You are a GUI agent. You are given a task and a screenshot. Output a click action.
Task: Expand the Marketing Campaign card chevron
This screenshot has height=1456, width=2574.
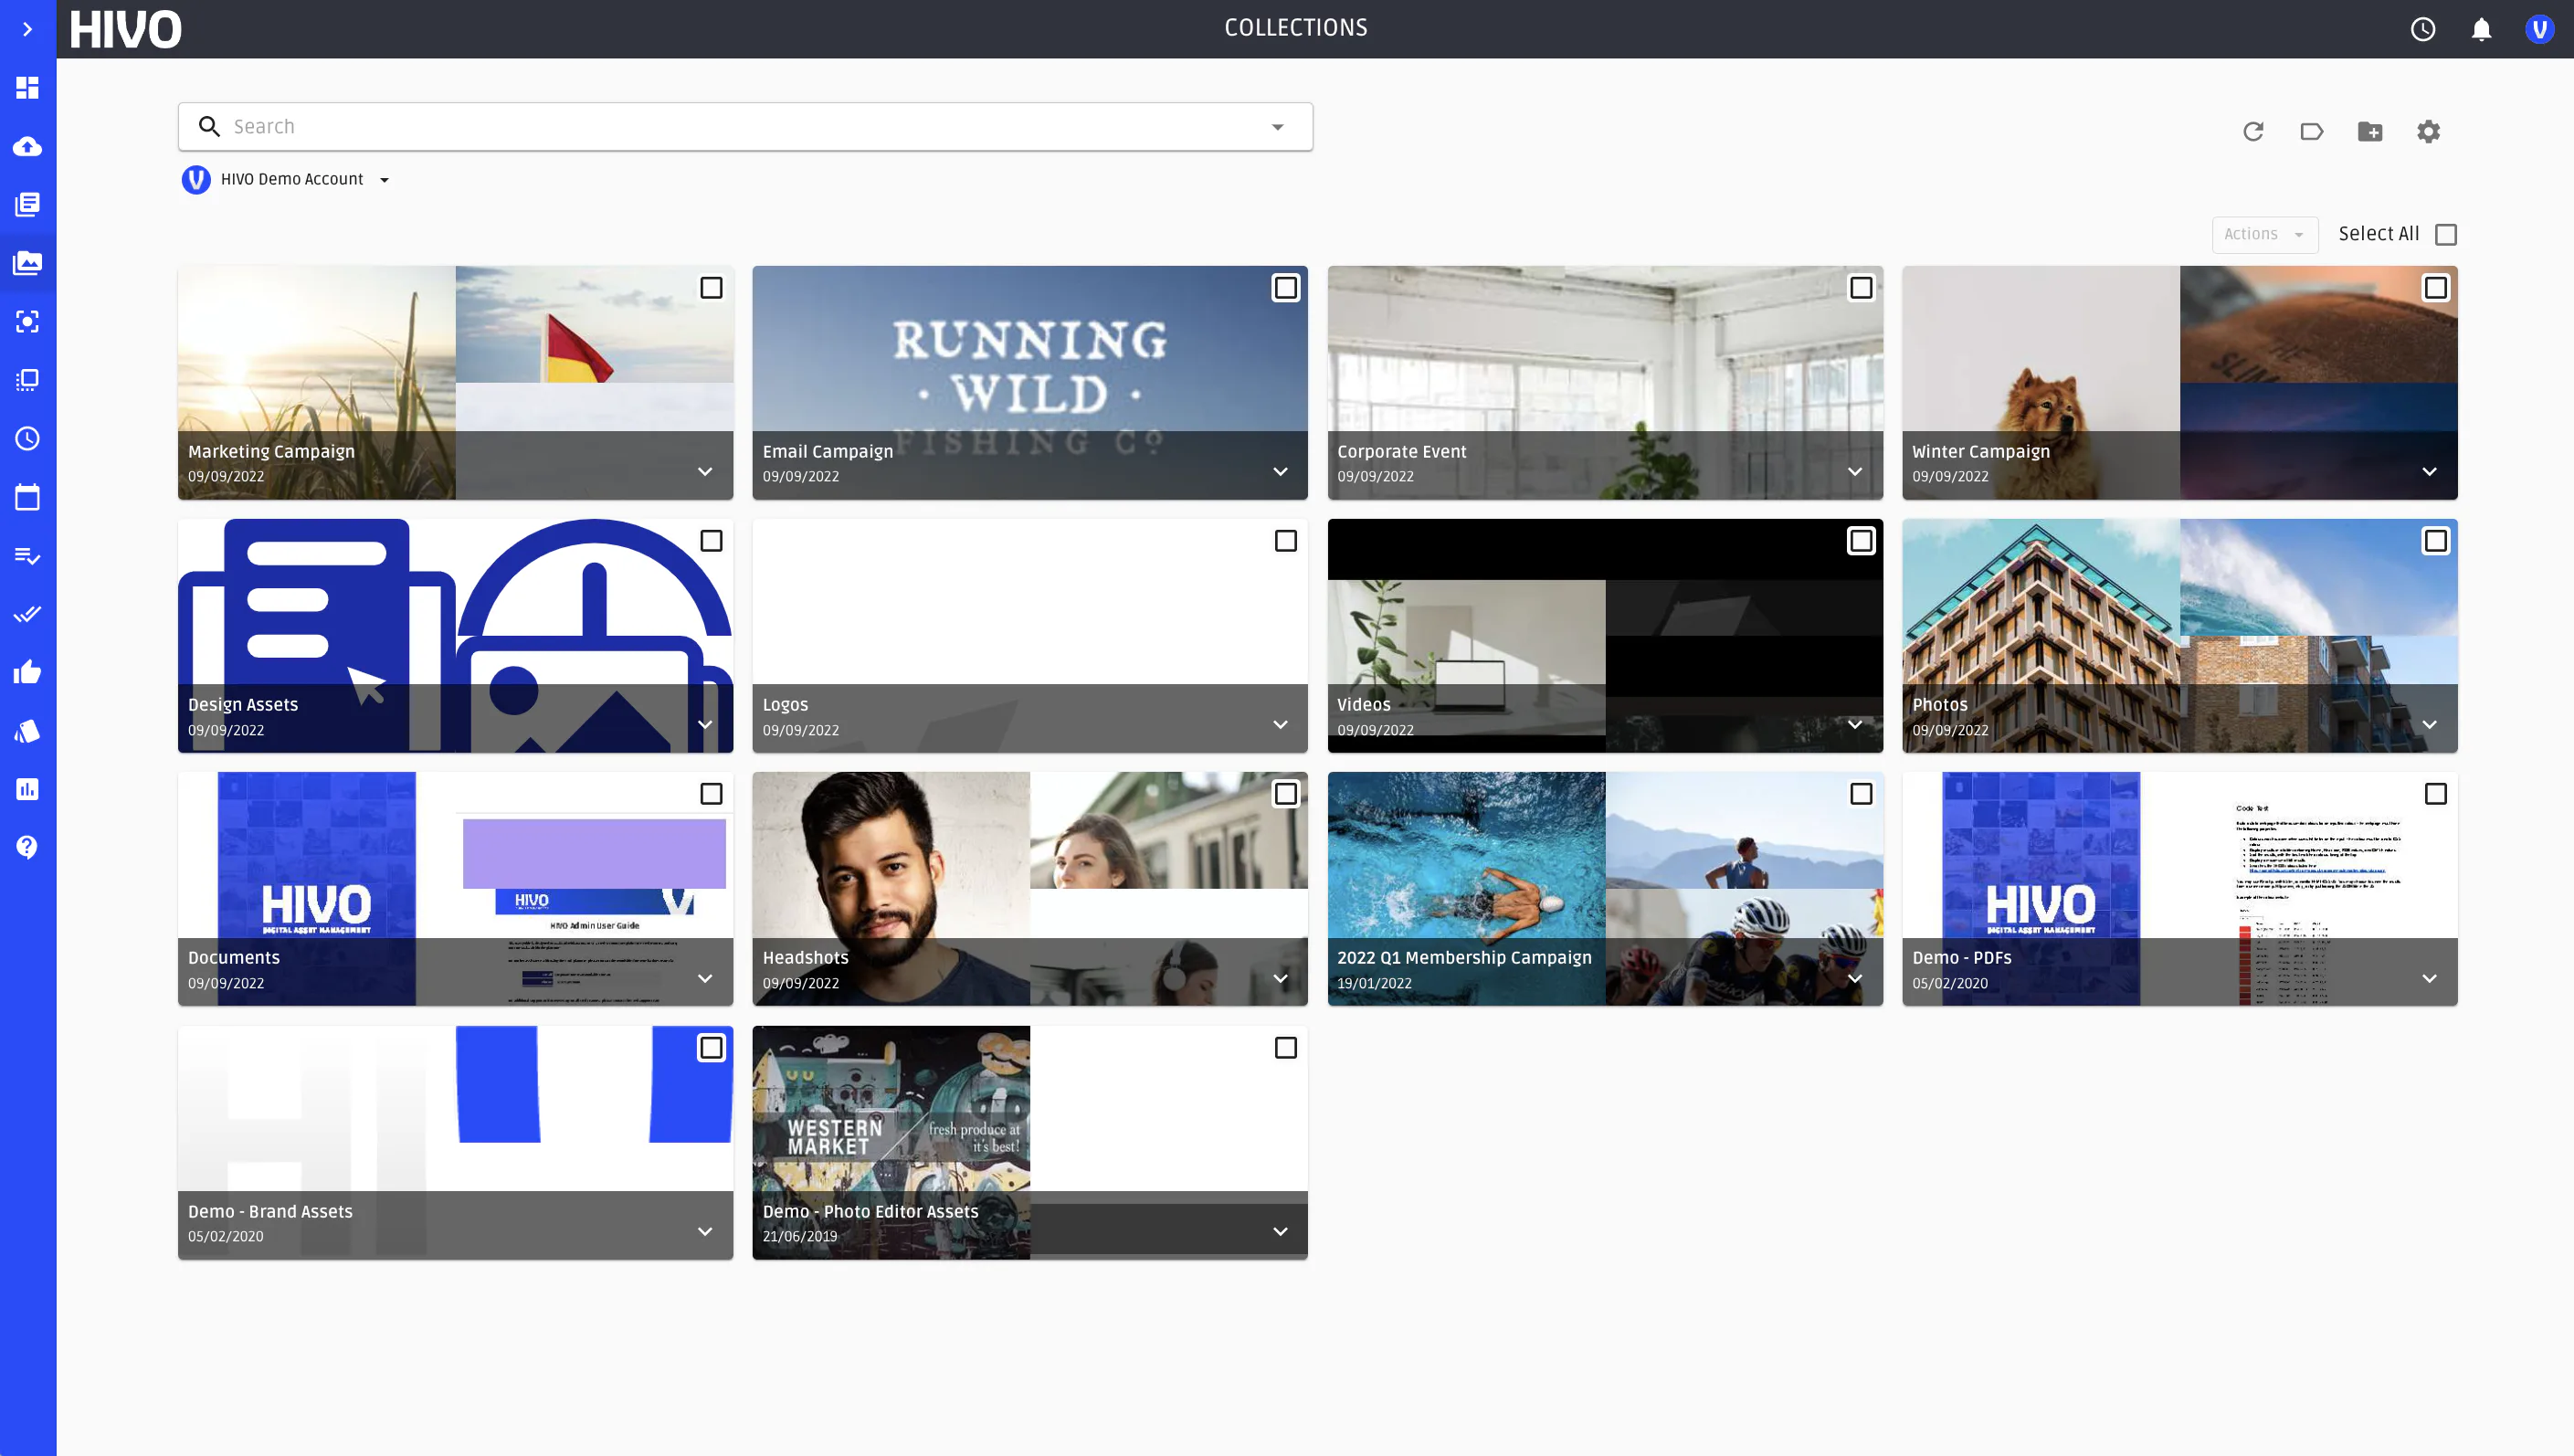pos(705,471)
